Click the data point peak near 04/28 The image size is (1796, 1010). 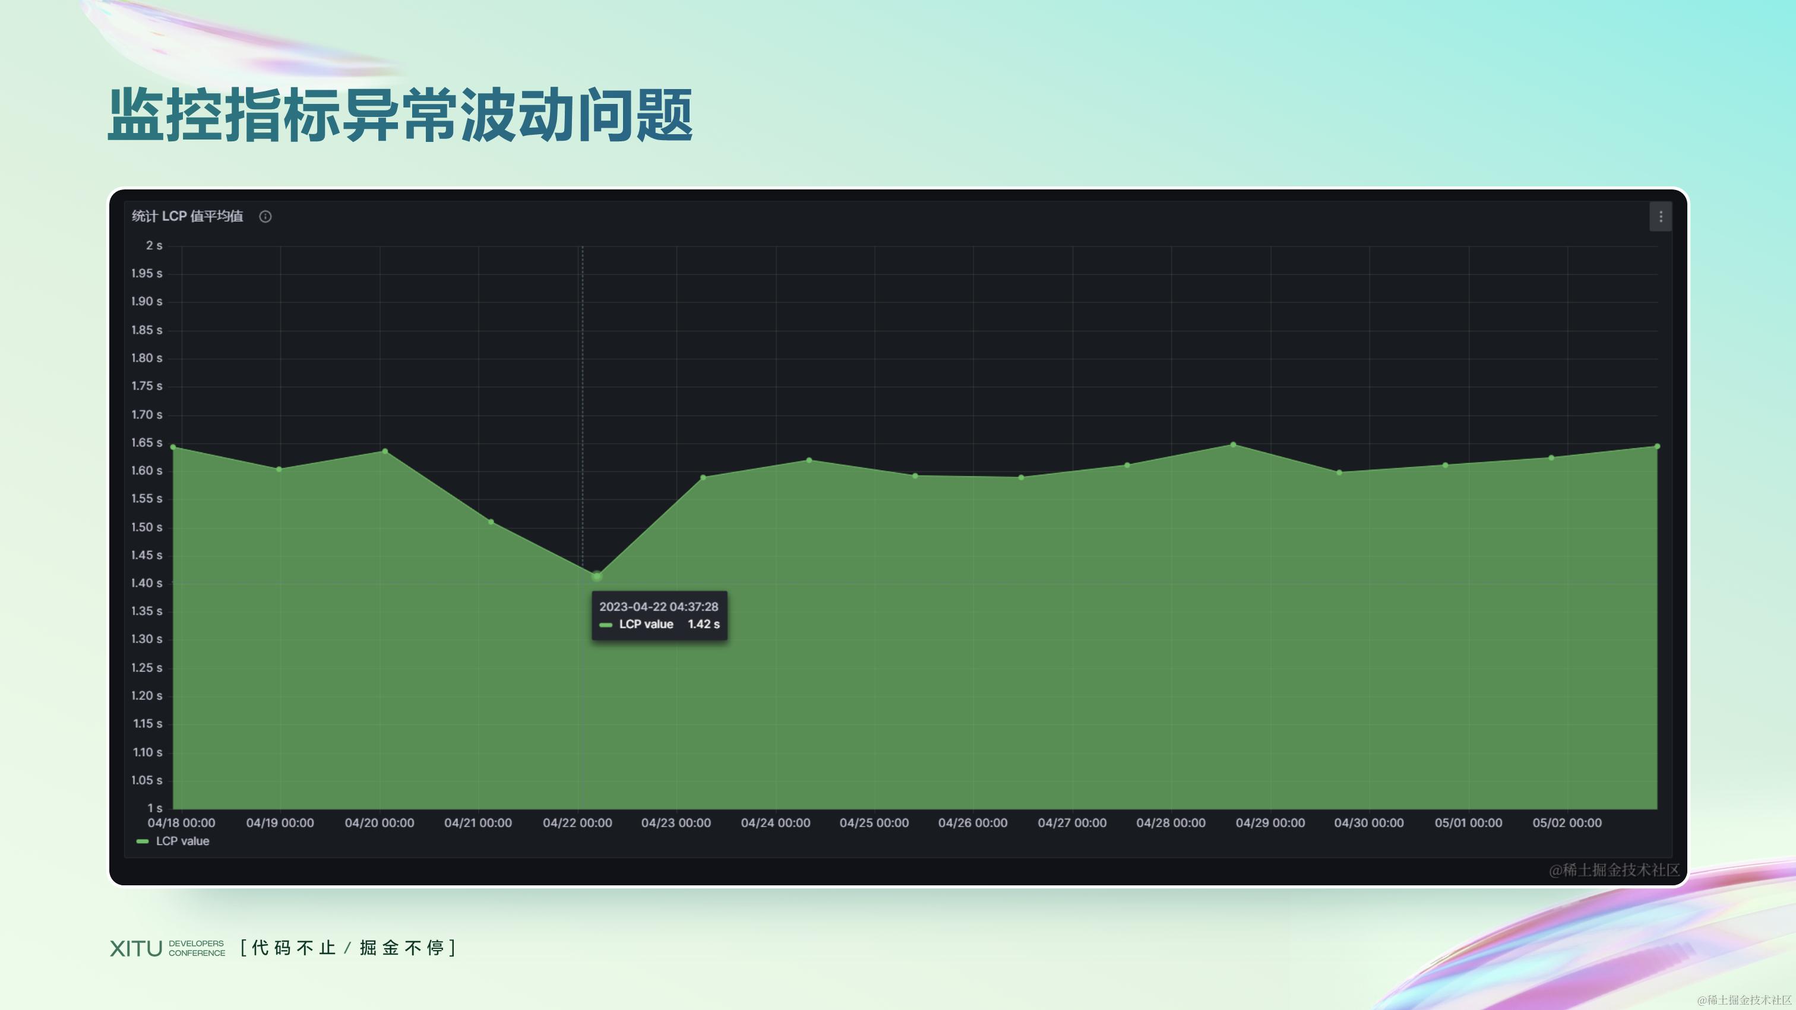tap(1232, 445)
